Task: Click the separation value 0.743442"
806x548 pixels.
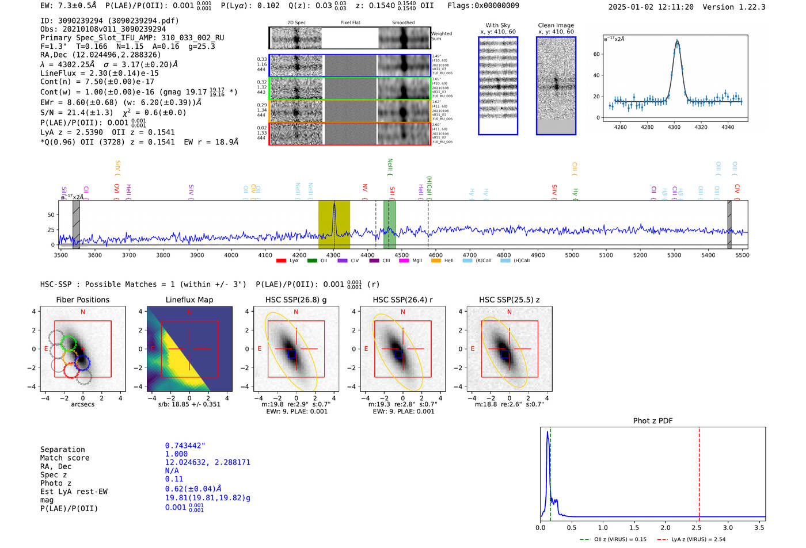Action: coord(185,446)
